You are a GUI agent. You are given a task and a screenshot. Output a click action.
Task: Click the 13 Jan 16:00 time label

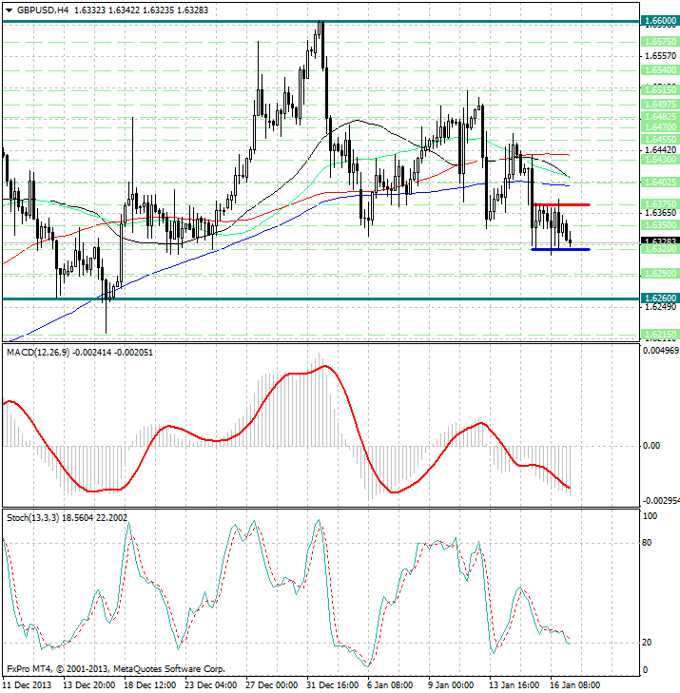(515, 685)
